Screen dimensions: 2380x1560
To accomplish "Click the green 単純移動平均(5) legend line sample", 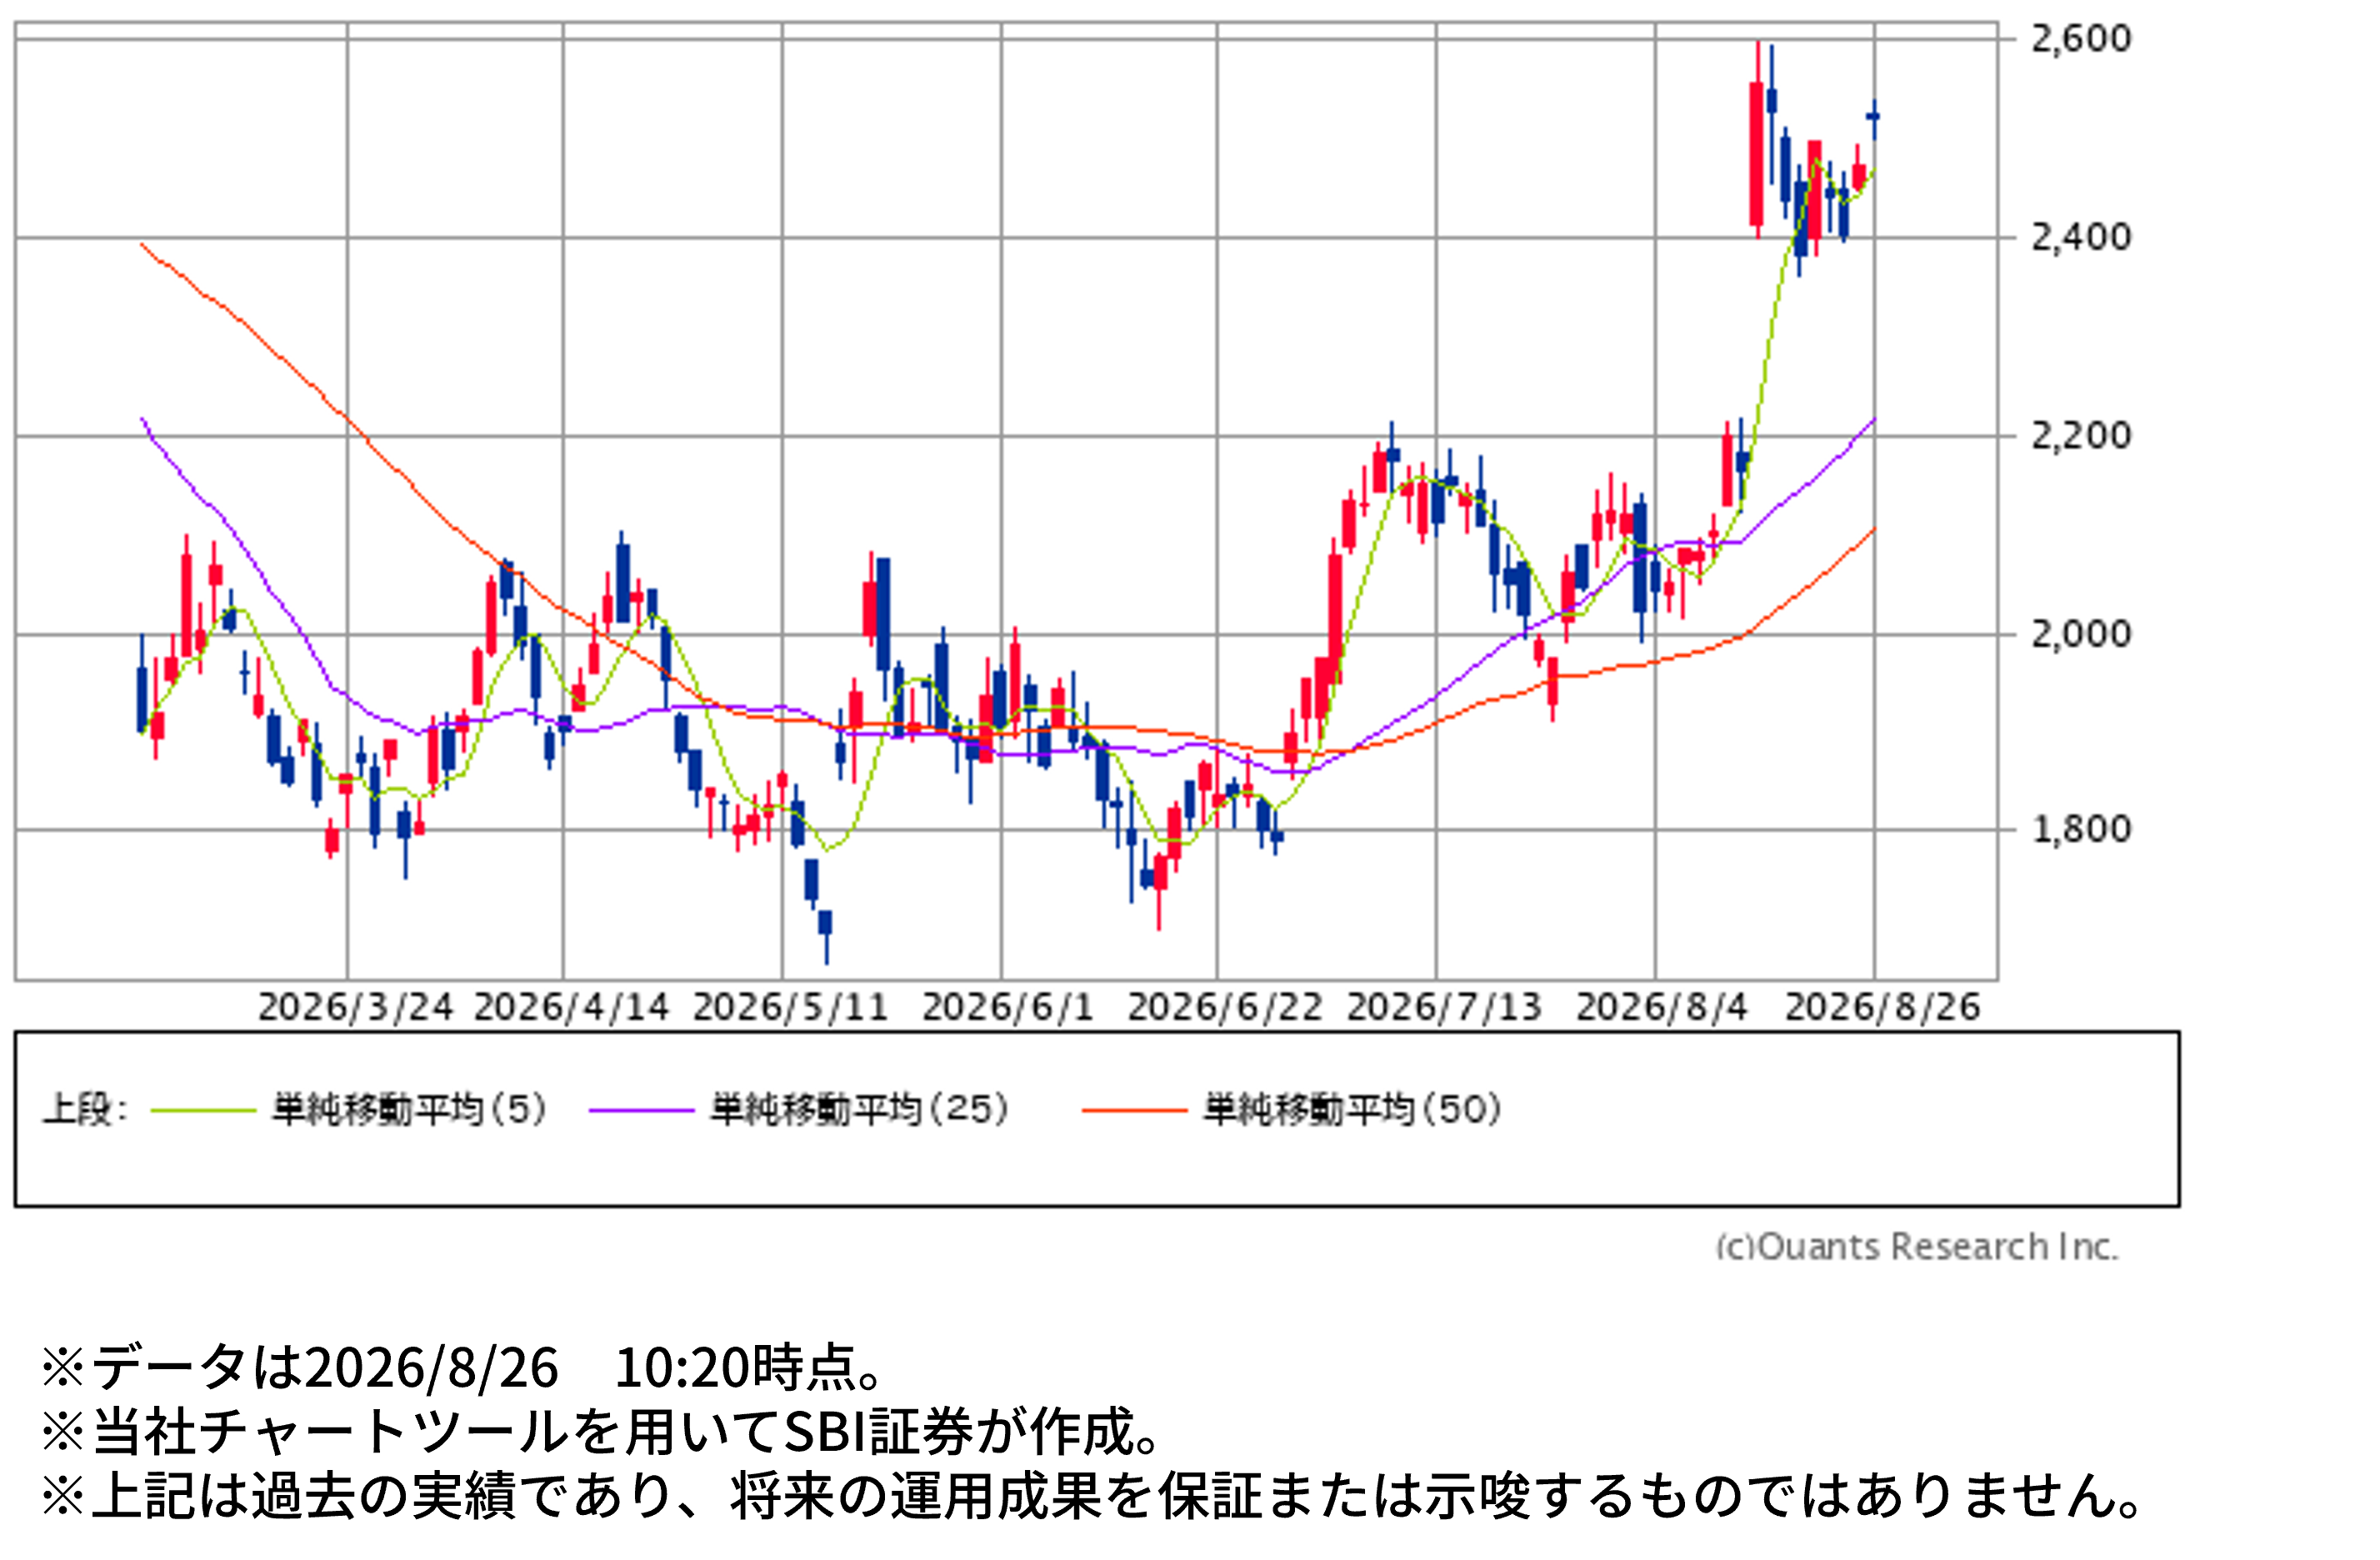I will [x=203, y=1110].
